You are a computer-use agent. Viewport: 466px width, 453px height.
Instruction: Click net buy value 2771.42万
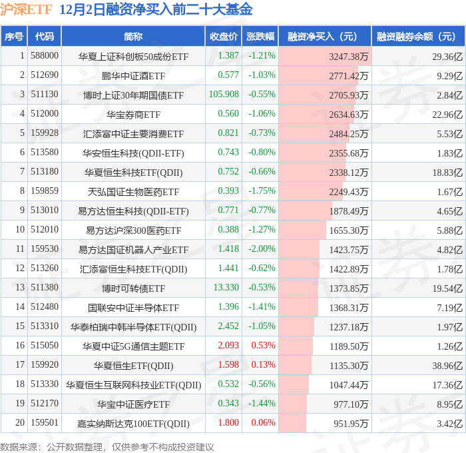348,75
